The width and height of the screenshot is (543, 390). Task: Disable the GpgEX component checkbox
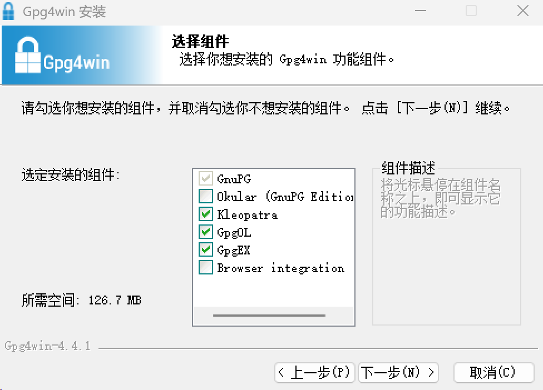click(x=206, y=249)
